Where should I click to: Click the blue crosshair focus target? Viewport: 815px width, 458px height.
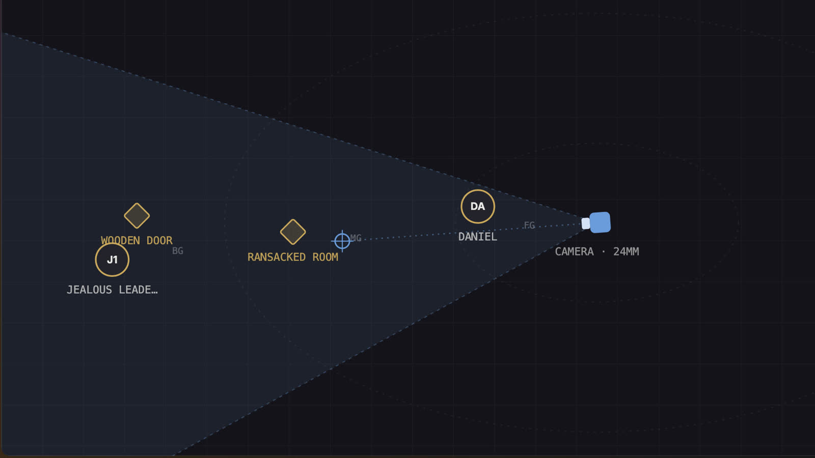pyautogui.click(x=342, y=241)
